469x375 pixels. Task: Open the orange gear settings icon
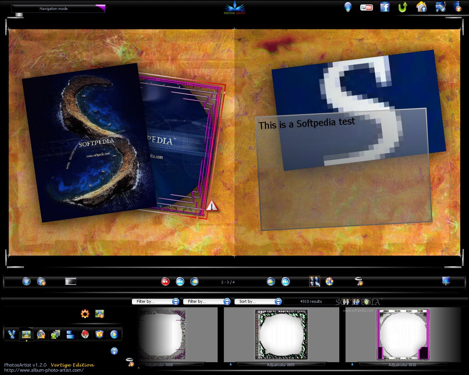point(85,314)
